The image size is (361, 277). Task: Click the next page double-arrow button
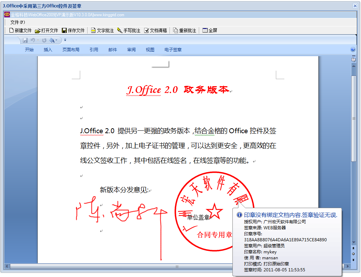[353, 260]
